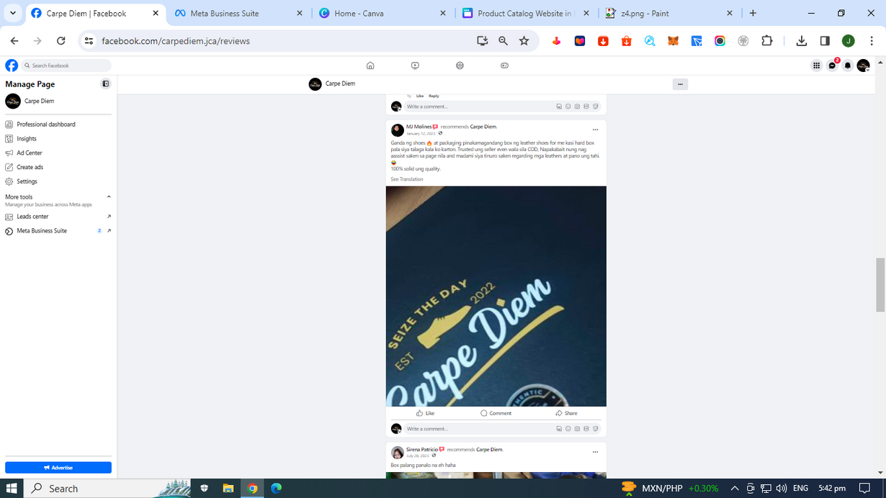Screen dimensions: 886x498
Task: Switch to the z4.png - Paint tab
Action: click(x=670, y=13)
